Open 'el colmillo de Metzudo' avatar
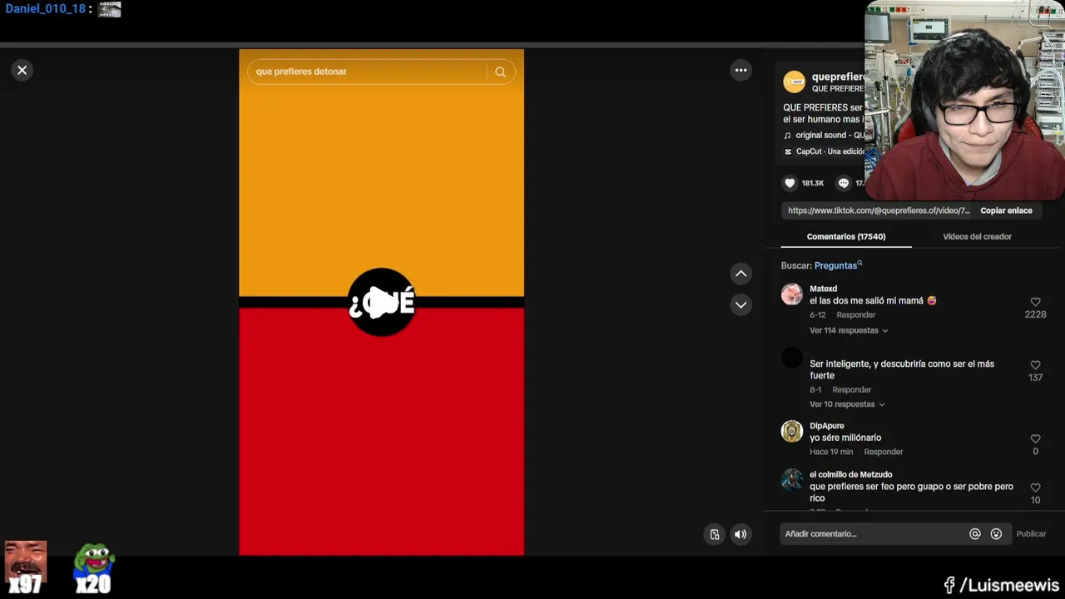Screen dimensions: 1065x599 792,480
